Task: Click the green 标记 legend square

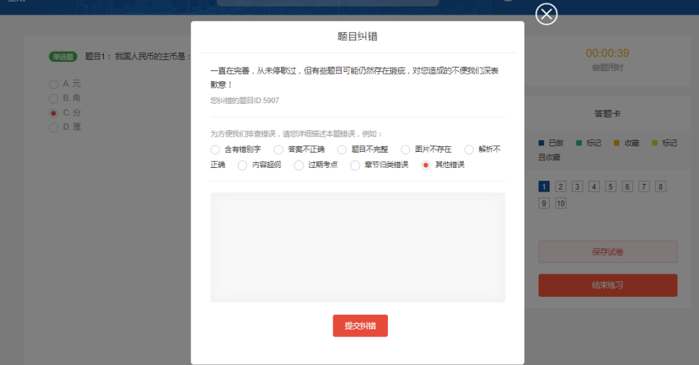Action: [x=579, y=143]
